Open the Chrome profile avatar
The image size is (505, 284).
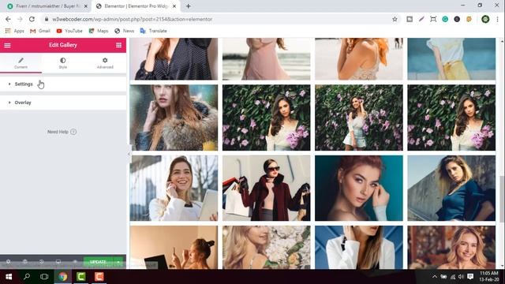tap(485, 19)
